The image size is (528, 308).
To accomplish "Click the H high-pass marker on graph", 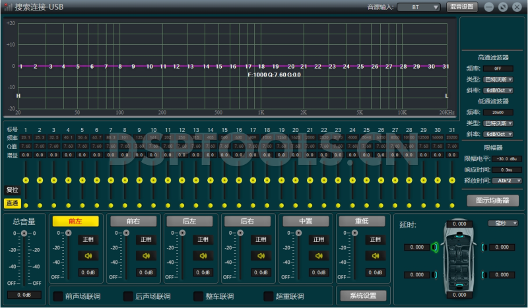I will (18, 96).
